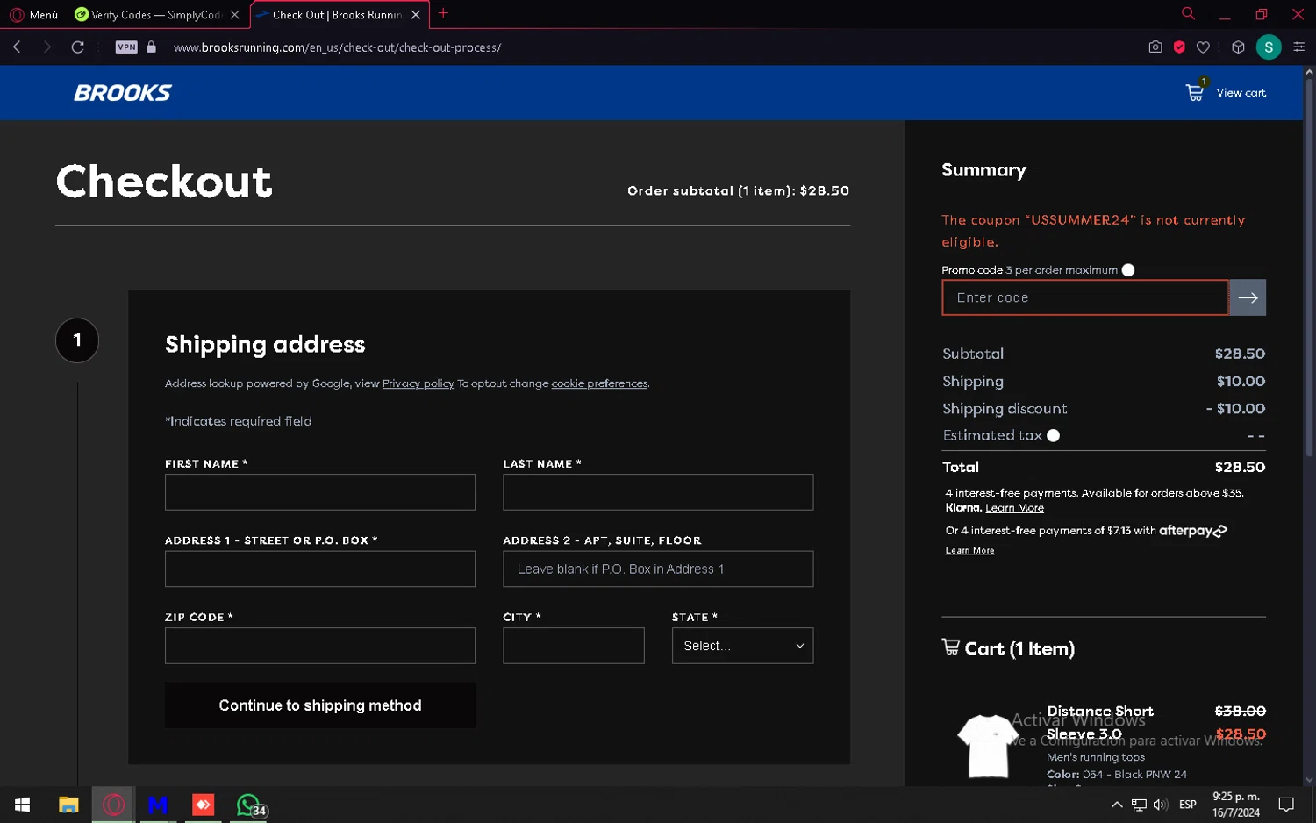Open the State select dropdown
Image resolution: width=1316 pixels, height=823 pixels.
pos(742,646)
